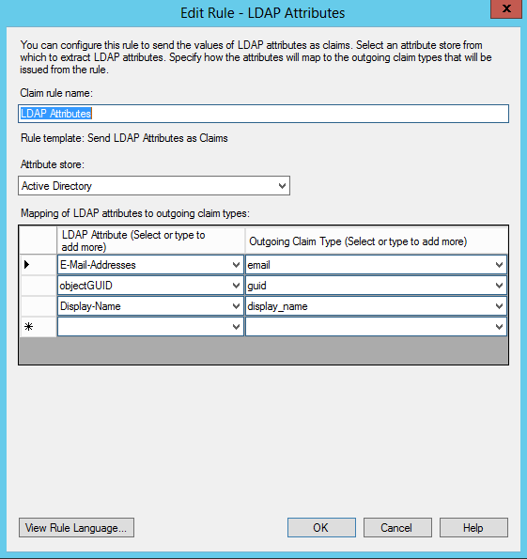
Task: Expand the empty new-row LDAP attribute dropdown
Action: 236,327
